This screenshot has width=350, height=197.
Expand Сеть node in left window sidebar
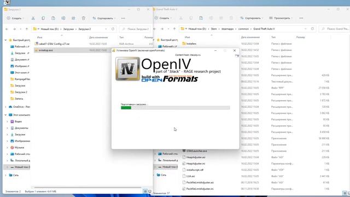click(5, 175)
